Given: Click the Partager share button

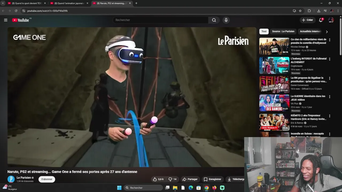Looking at the screenshot, I should click(x=190, y=179).
